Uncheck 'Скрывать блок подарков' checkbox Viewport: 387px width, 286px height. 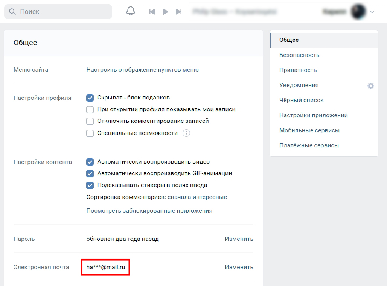point(90,98)
